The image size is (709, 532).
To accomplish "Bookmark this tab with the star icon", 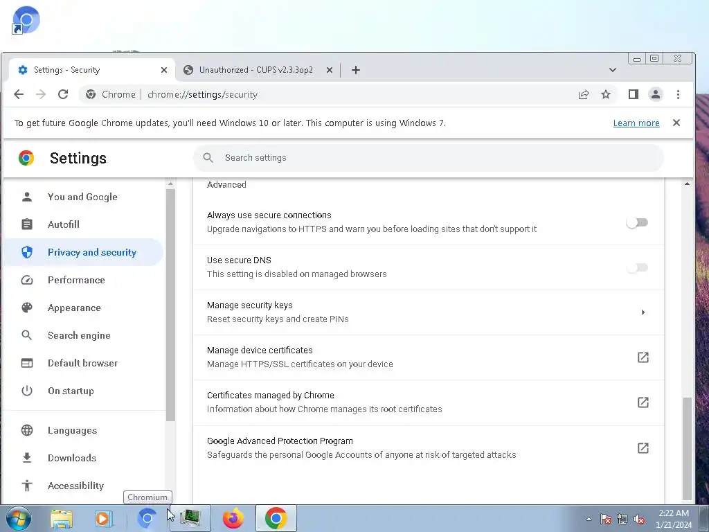I will pyautogui.click(x=606, y=94).
